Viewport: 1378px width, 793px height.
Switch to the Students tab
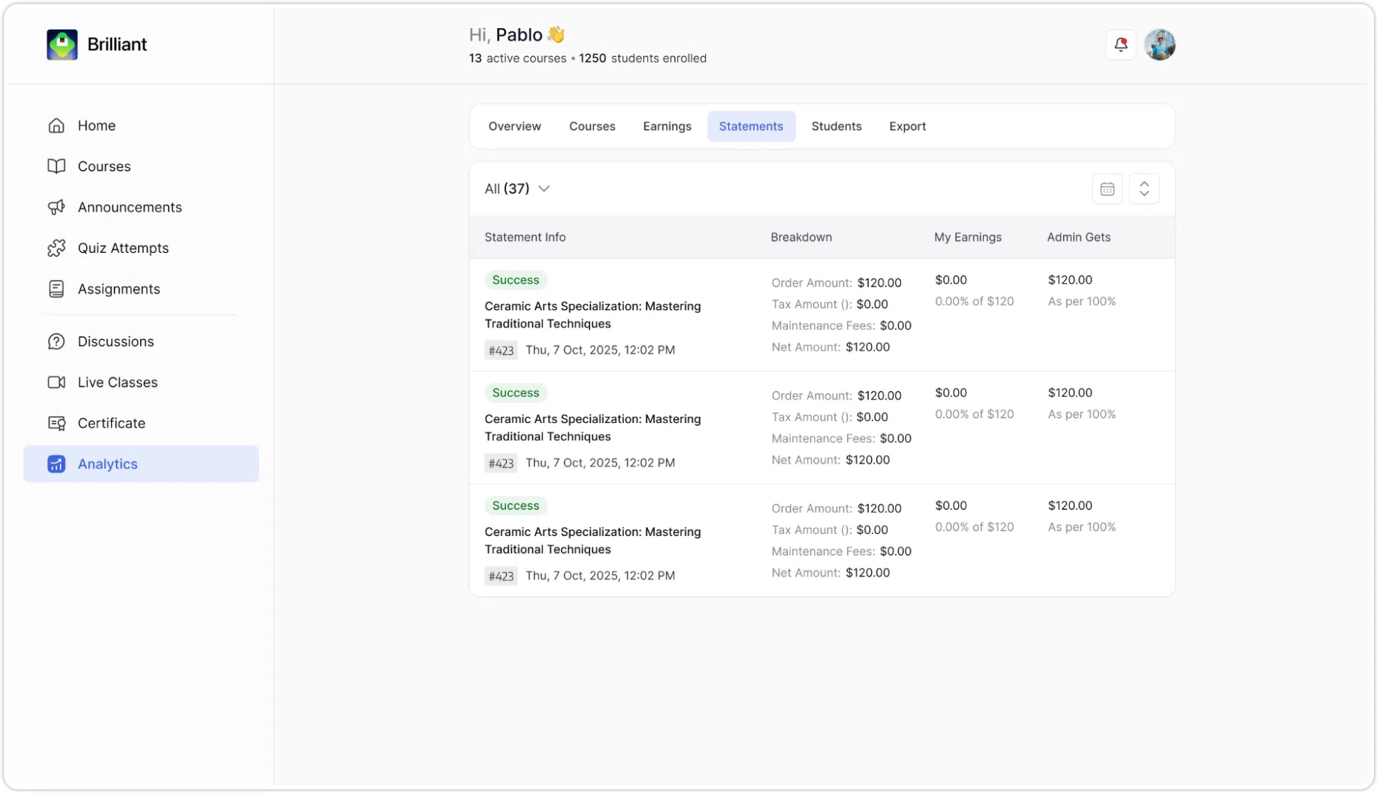836,127
